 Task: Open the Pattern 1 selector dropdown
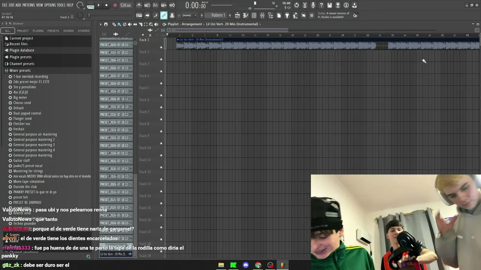coord(218,15)
